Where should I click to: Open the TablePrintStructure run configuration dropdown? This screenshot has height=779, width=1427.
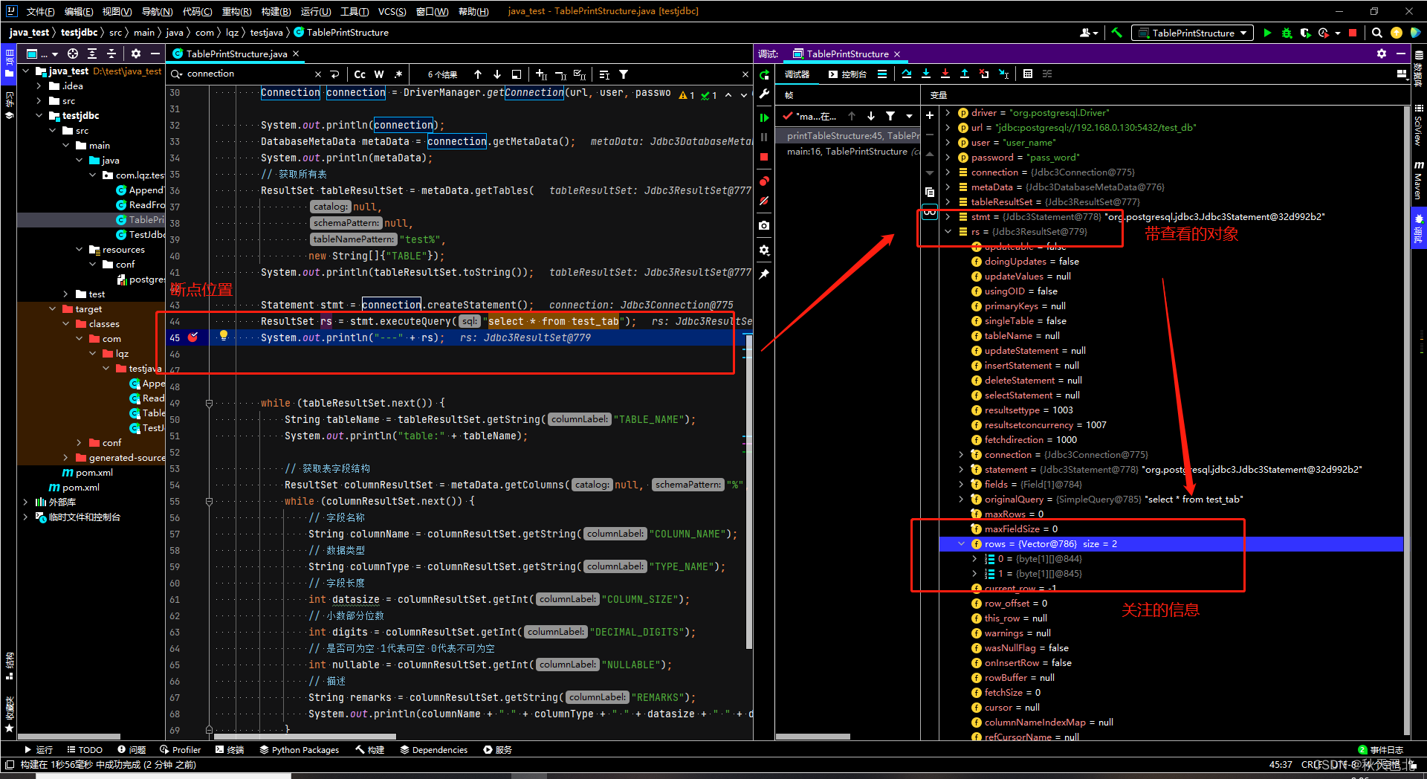pyautogui.click(x=1192, y=33)
